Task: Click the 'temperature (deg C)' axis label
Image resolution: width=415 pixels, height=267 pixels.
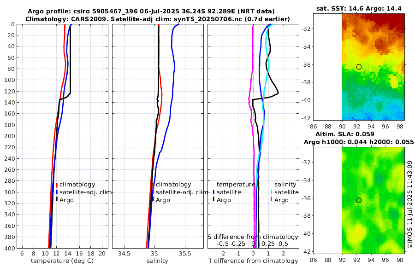Action: point(62,261)
